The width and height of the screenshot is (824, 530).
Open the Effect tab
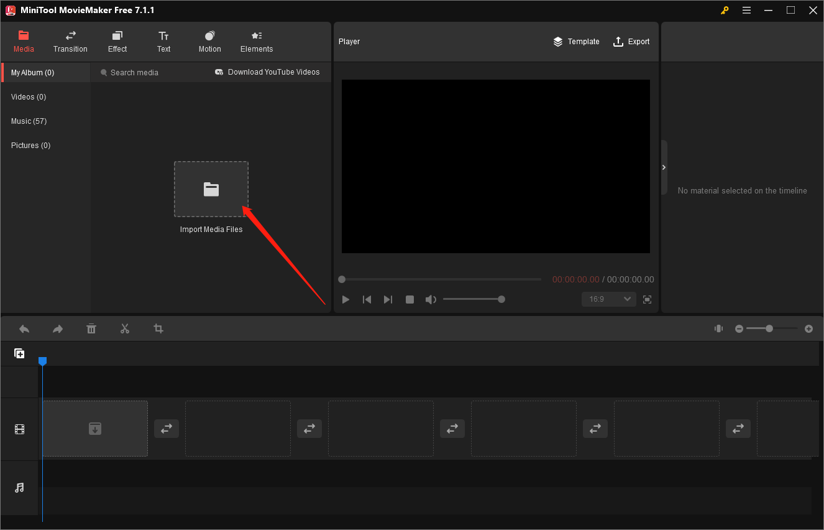[x=117, y=42]
